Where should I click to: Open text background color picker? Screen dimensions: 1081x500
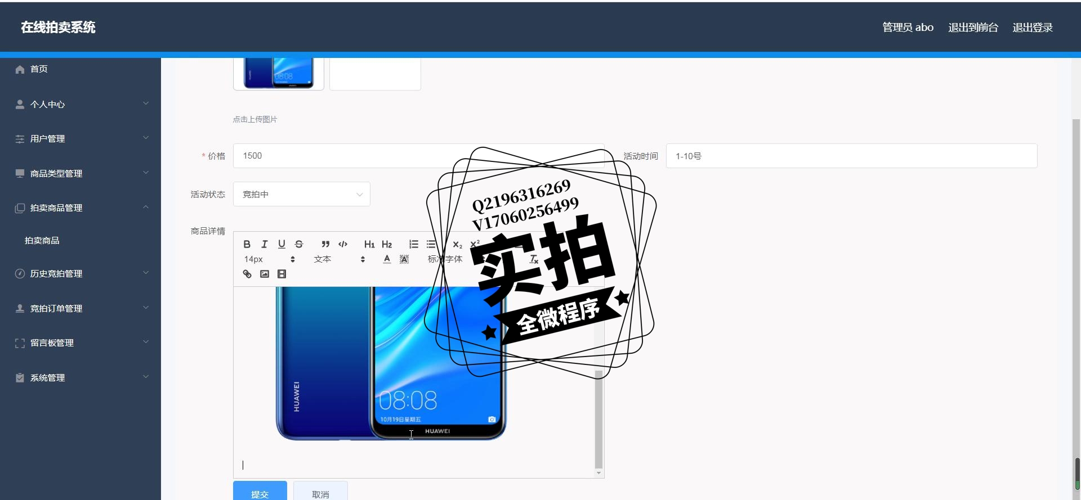[404, 259]
